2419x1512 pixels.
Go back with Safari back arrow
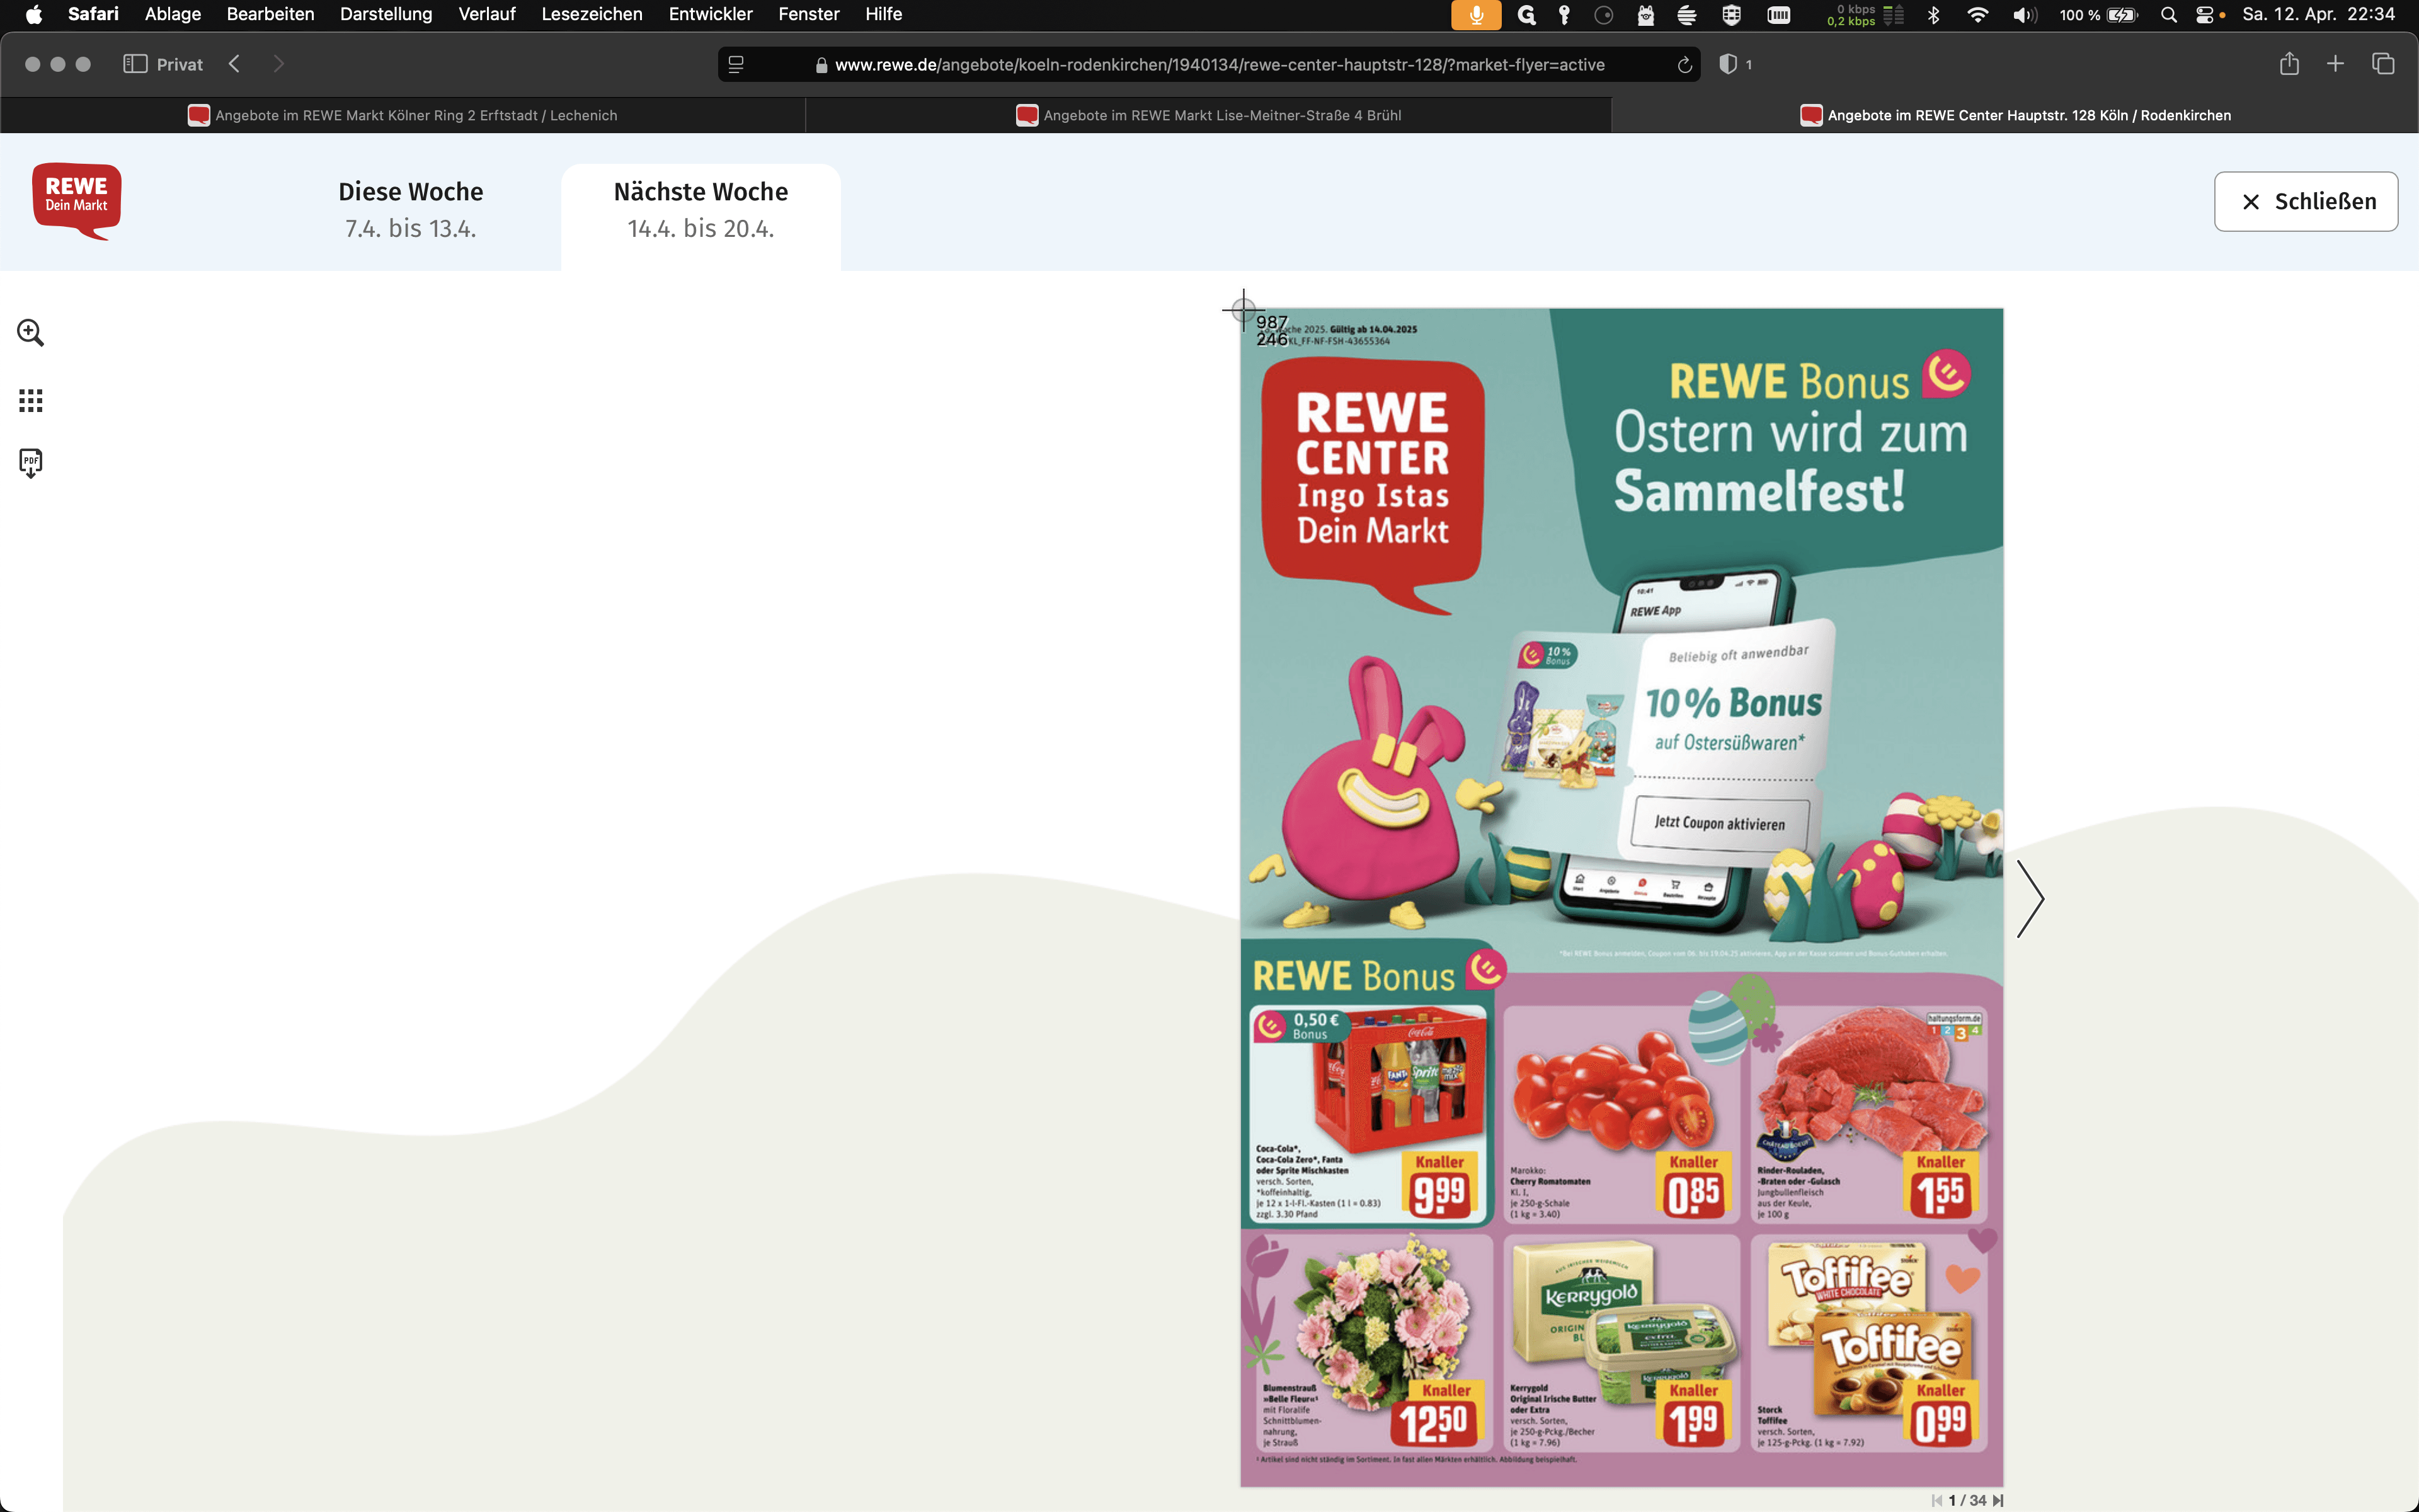[234, 64]
